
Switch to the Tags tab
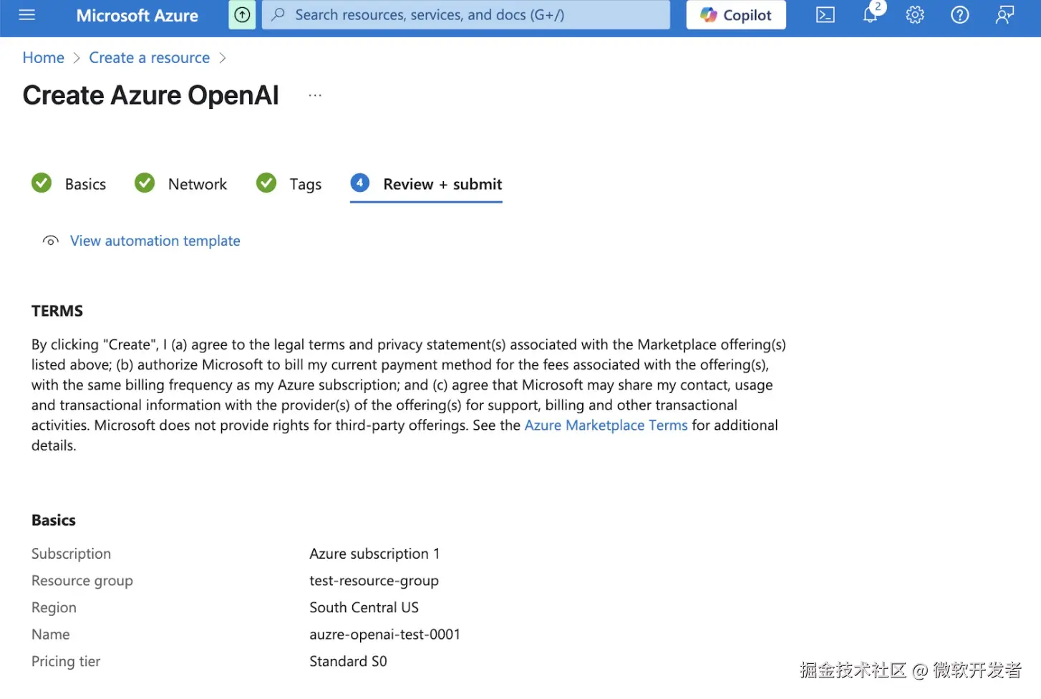tap(306, 185)
